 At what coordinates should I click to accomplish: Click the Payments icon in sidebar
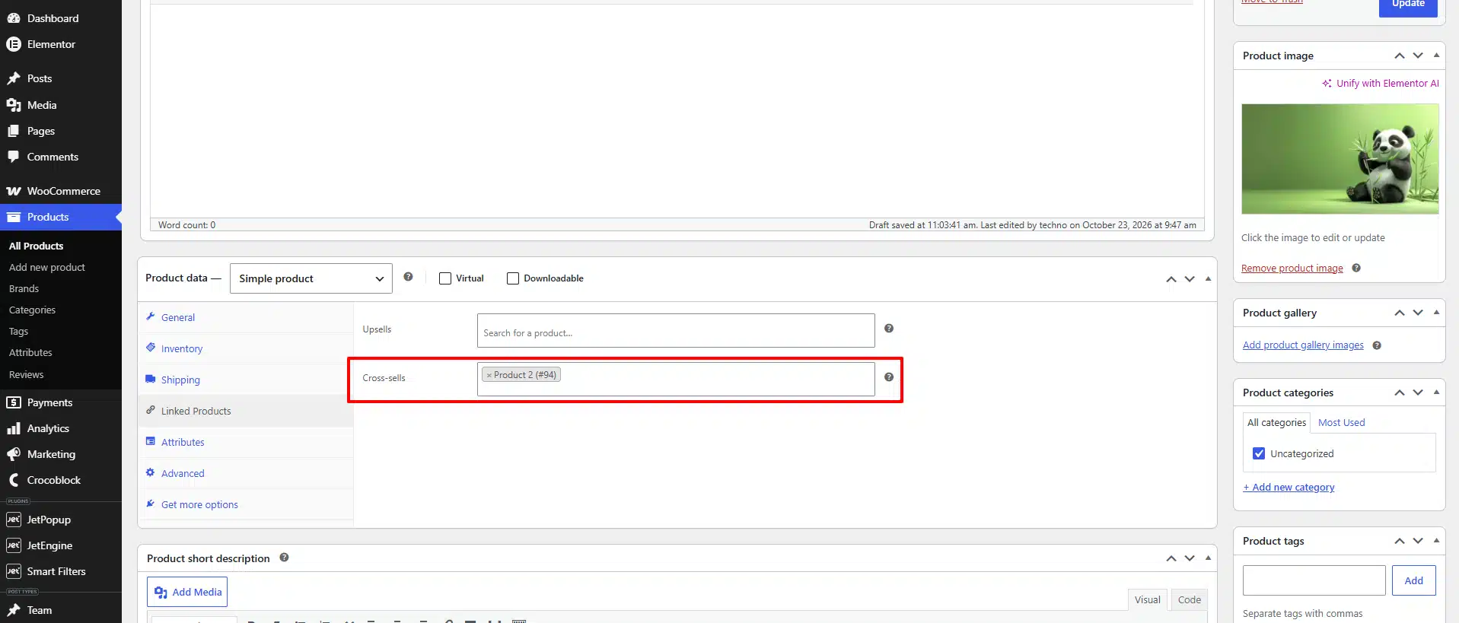(14, 402)
